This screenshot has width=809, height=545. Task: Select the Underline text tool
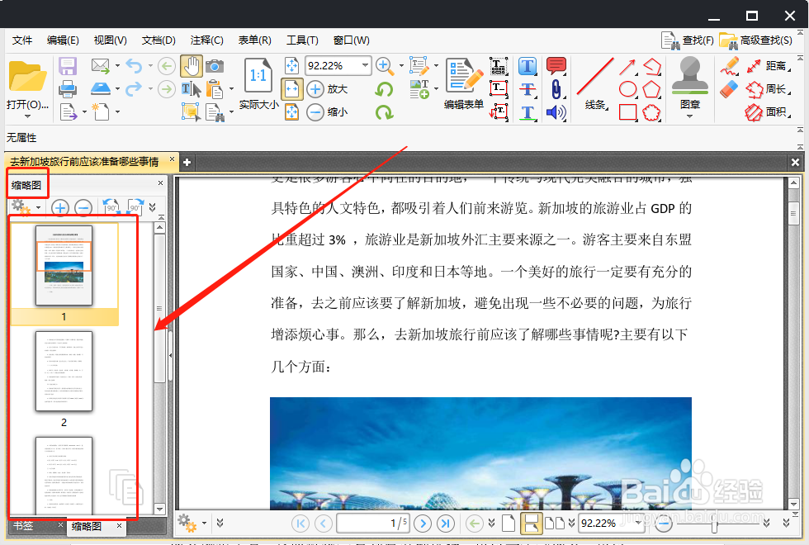pos(528,112)
